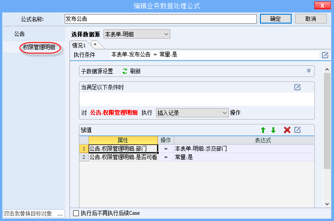Click the scrollbar down arrow
The height and width of the screenshot is (221, 334).
pos(327,204)
